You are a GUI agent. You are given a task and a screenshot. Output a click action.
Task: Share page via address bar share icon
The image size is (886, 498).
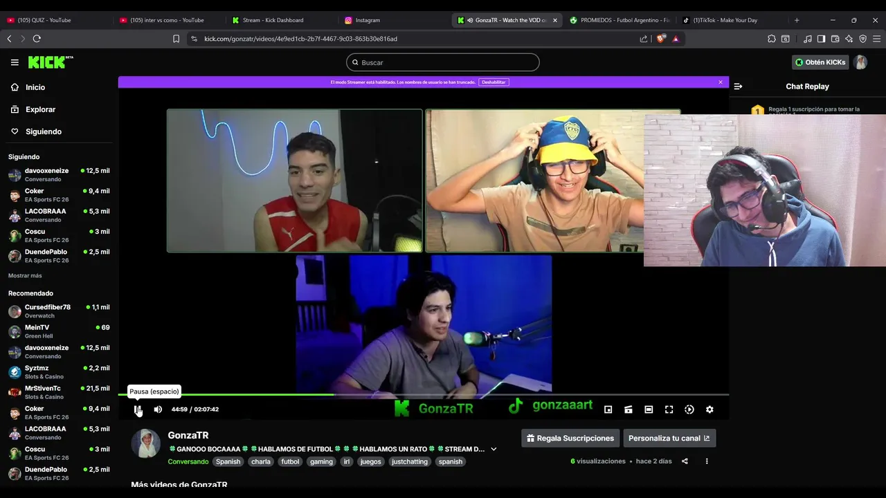click(x=644, y=39)
